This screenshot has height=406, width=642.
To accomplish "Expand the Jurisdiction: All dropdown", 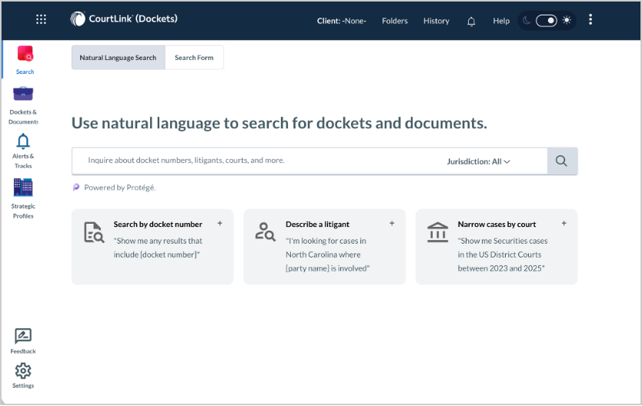I will coord(479,161).
